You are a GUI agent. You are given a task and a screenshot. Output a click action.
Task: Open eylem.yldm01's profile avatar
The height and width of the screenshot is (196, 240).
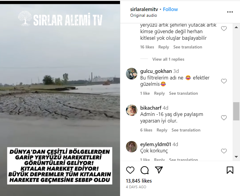pos(132,147)
